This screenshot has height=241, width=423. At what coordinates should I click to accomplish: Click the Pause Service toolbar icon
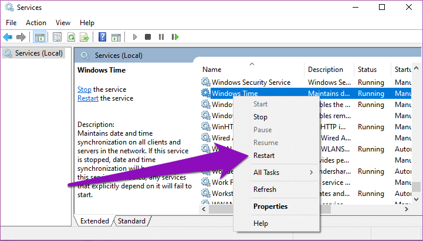pos(161,37)
